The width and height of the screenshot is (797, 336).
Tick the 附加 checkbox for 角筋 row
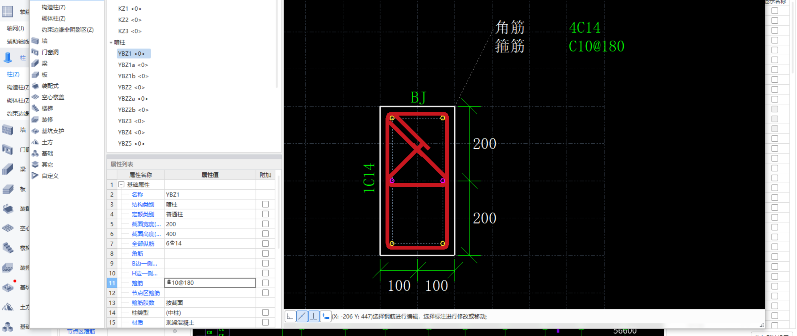[265, 254]
